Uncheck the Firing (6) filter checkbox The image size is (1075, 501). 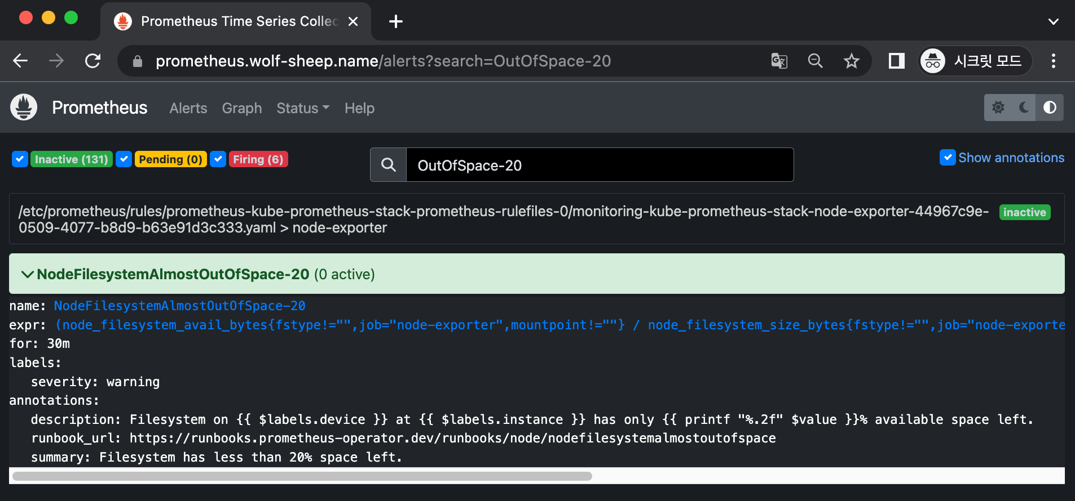coord(218,159)
